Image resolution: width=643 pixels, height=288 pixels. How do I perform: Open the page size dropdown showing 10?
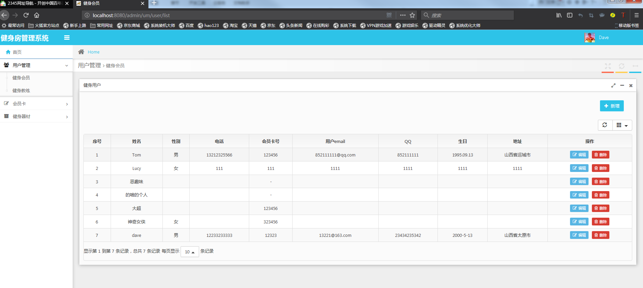click(190, 252)
